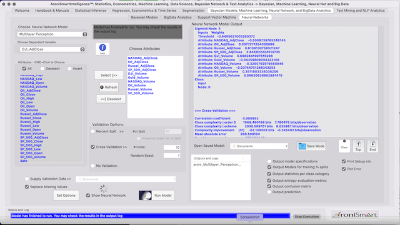Switch to Support Vector Machine subtab

point(217,17)
